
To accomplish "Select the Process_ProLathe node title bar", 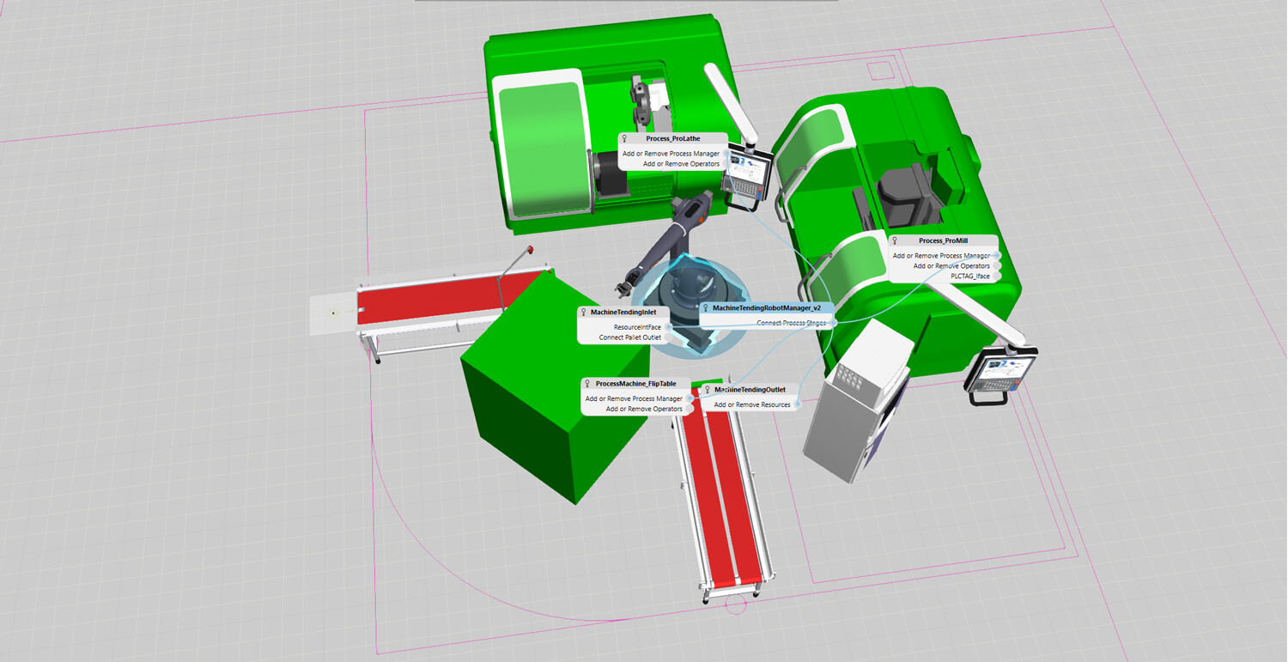I will pyautogui.click(x=672, y=138).
